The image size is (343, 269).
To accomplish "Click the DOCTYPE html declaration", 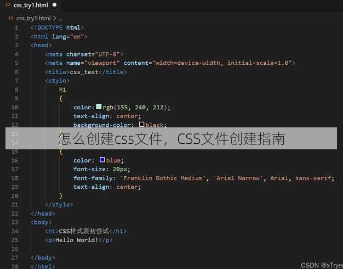I will (57, 27).
